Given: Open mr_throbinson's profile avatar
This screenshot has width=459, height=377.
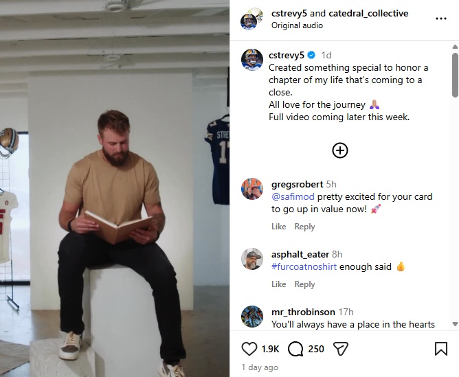Looking at the screenshot, I should click(251, 317).
